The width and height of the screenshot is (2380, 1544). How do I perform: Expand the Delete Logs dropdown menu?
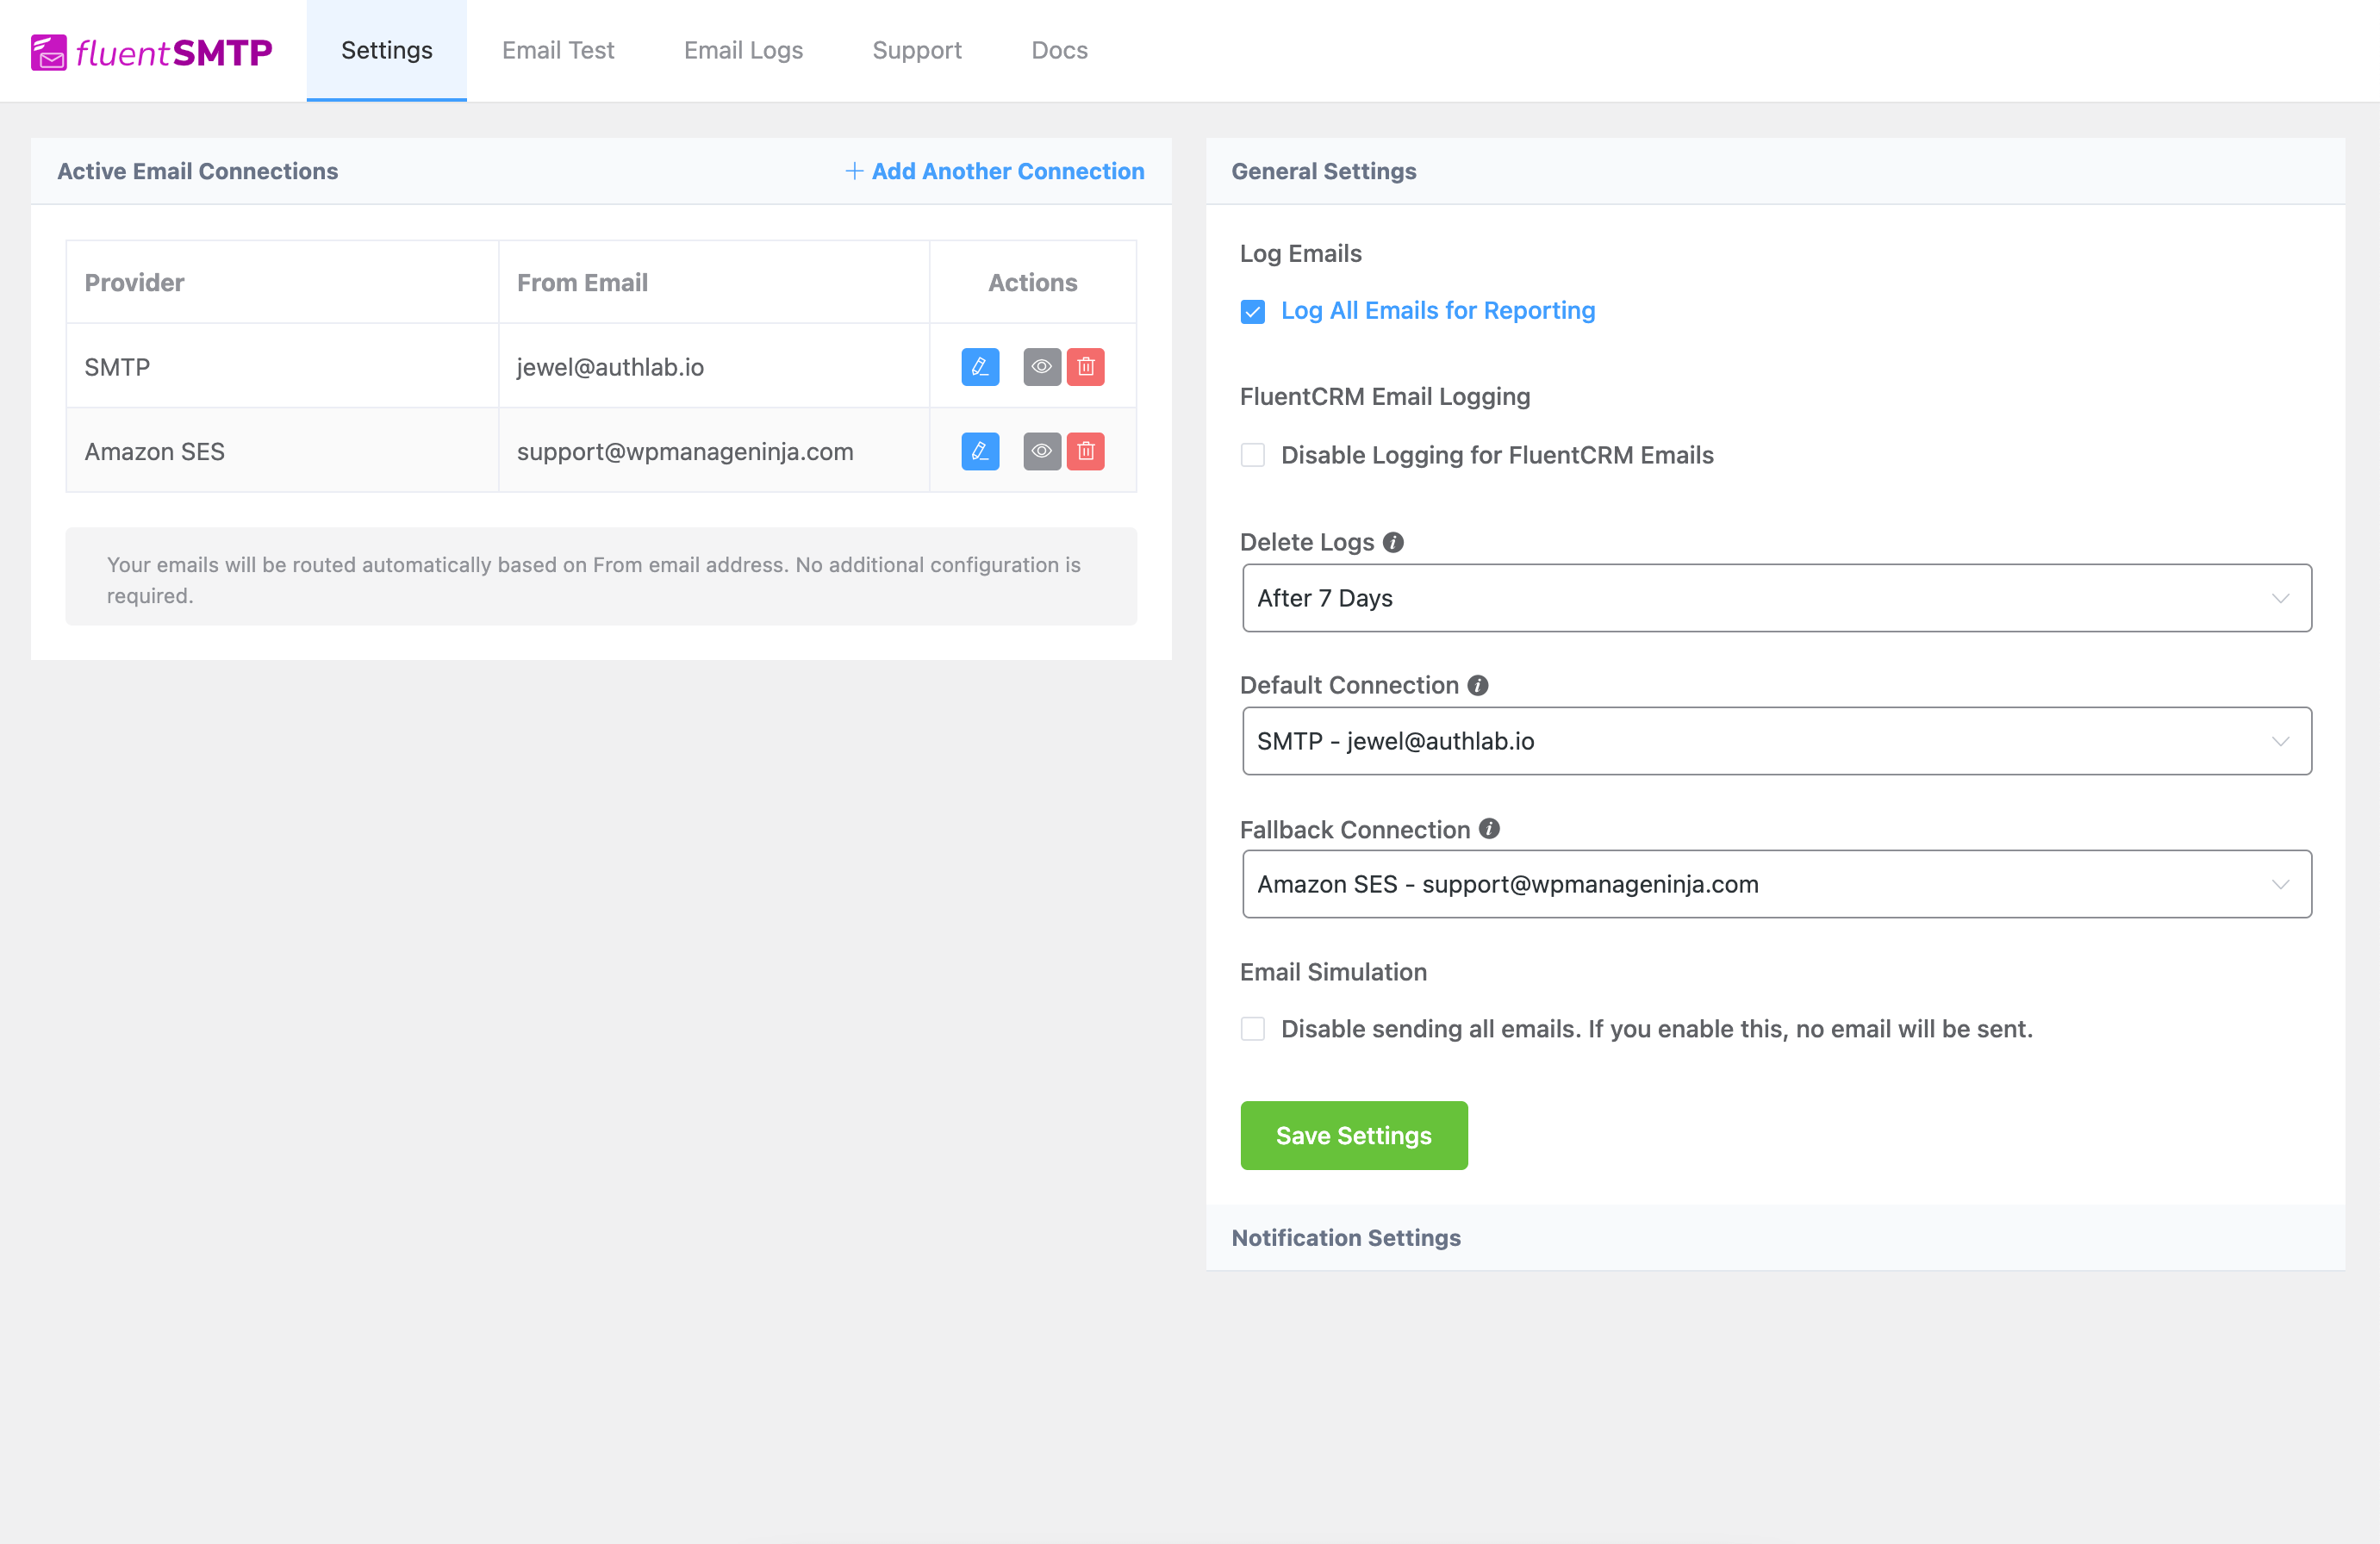1776,599
